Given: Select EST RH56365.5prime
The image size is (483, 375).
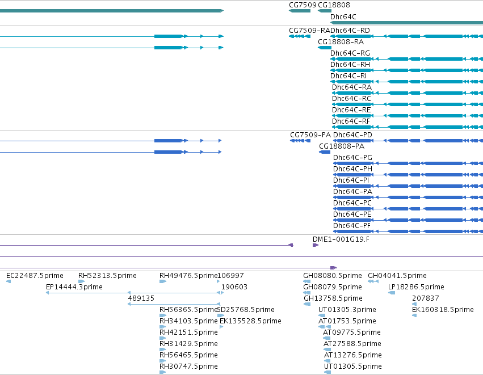Looking at the screenshot, I should [188, 310].
